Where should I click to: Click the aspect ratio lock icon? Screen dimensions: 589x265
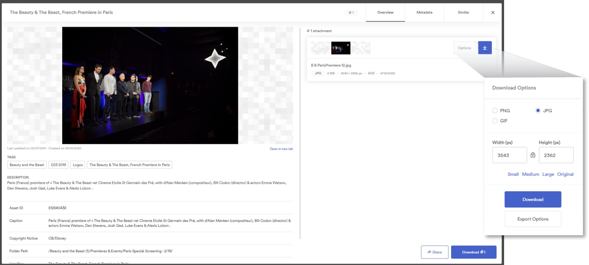[x=533, y=155]
